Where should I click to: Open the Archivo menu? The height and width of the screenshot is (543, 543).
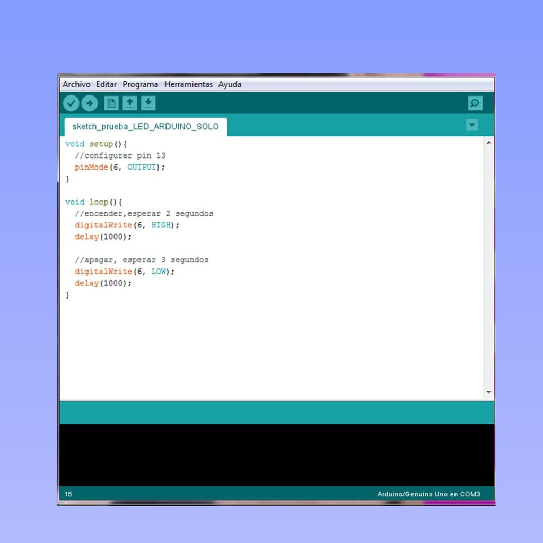[x=76, y=84]
